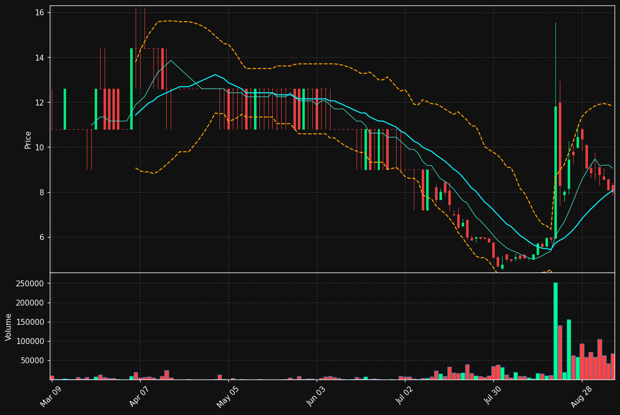Click the volume tick value 100000
This screenshot has height=415, width=620.
point(31,341)
